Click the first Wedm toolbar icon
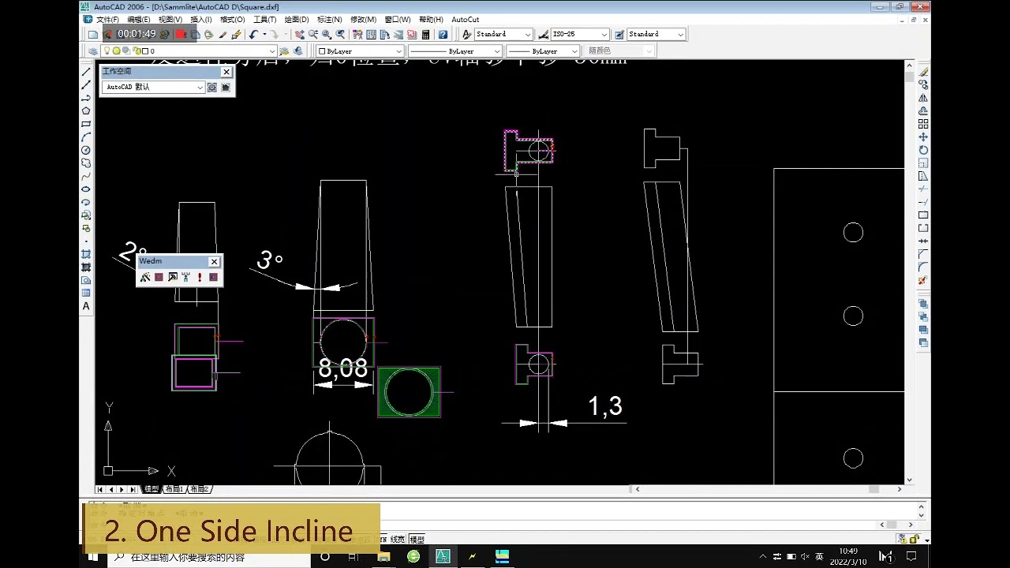 coord(145,277)
